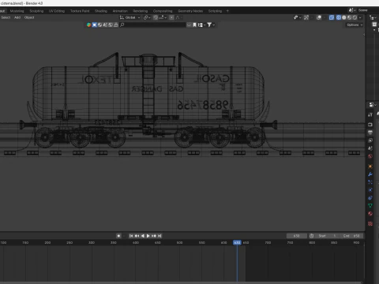
Task: Open the viewport Add menu
Action: click(x=17, y=17)
